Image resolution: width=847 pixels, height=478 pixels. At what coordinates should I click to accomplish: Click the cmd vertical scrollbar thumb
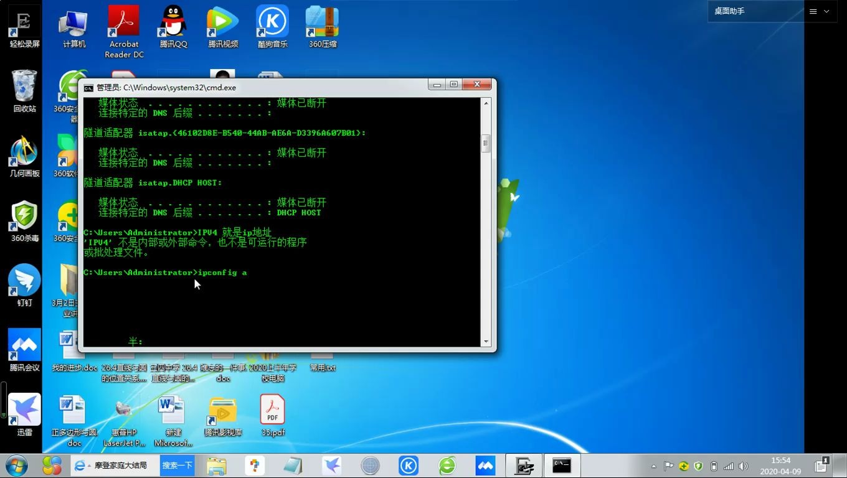[x=486, y=143]
